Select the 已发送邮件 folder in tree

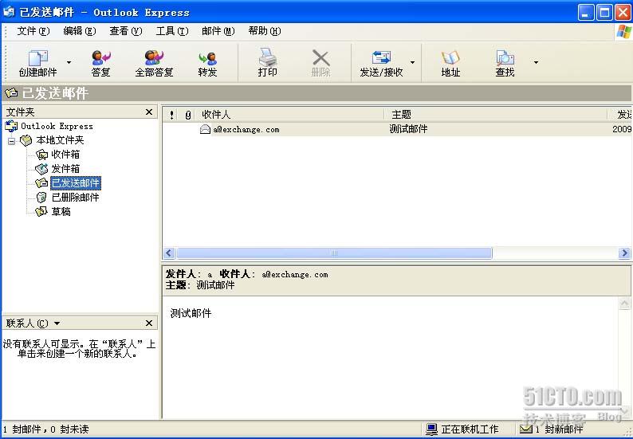[76, 183]
